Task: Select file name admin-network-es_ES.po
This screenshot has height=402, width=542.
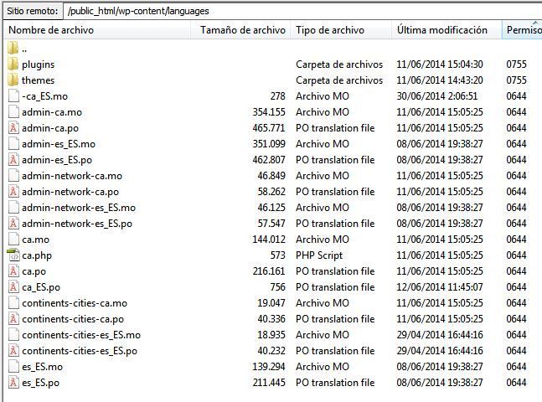Action: click(77, 224)
